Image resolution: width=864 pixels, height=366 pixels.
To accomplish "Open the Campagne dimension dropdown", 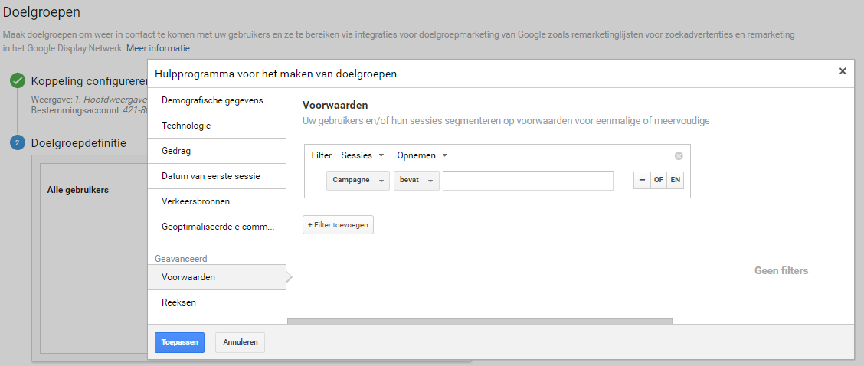I will tap(358, 180).
